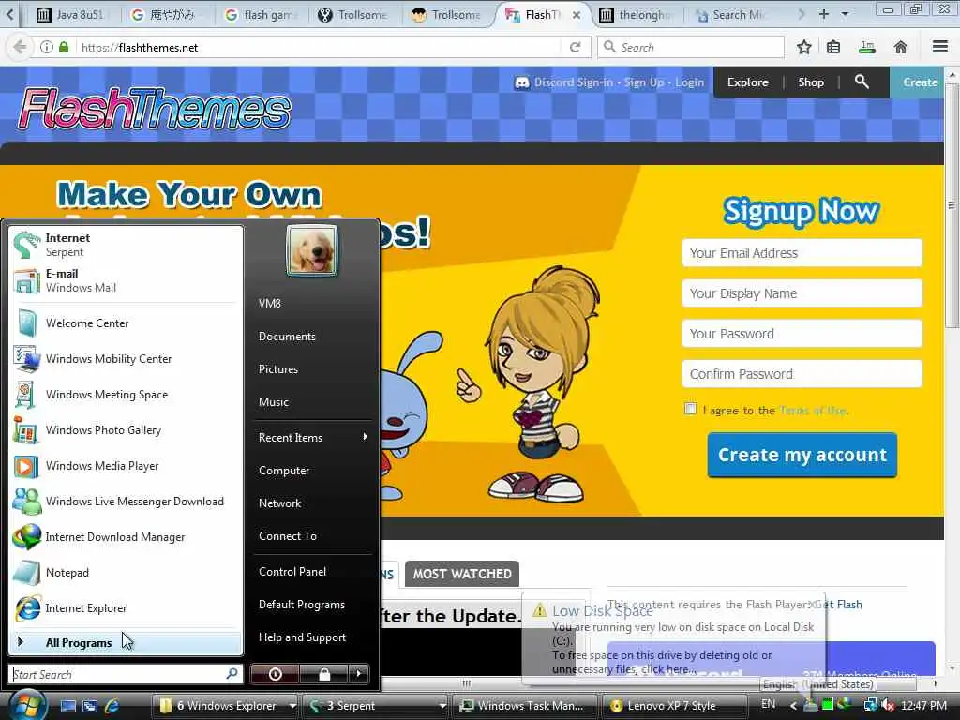960x720 pixels.
Task: Open Welcome Center in Start menu
Action: (x=126, y=323)
